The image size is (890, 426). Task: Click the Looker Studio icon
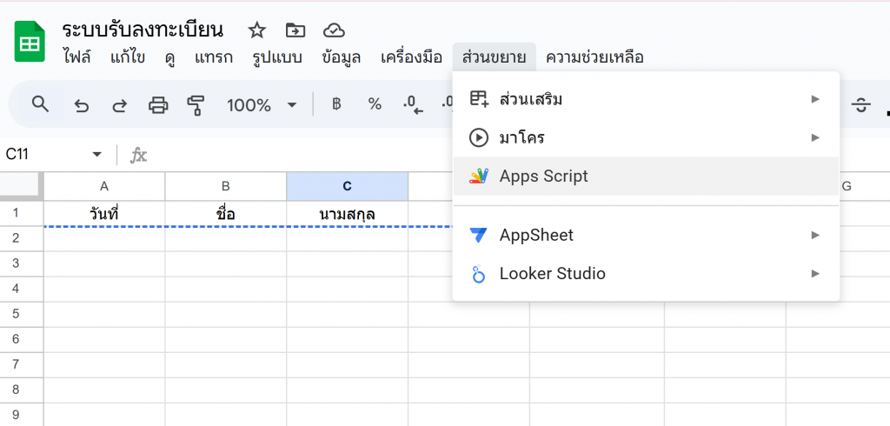click(x=479, y=274)
